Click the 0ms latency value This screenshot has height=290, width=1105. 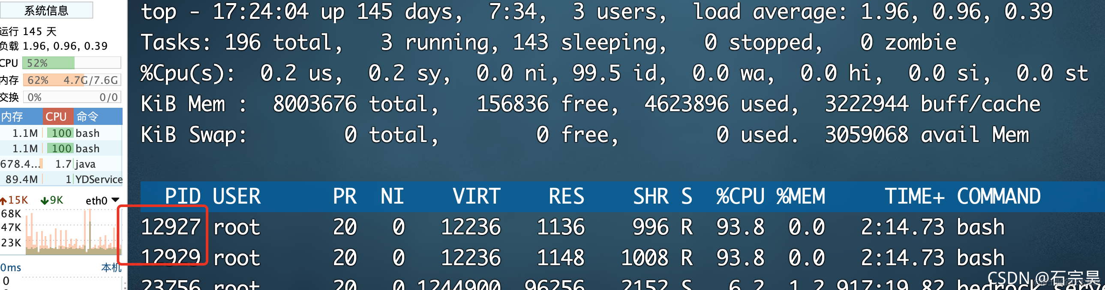(x=11, y=268)
